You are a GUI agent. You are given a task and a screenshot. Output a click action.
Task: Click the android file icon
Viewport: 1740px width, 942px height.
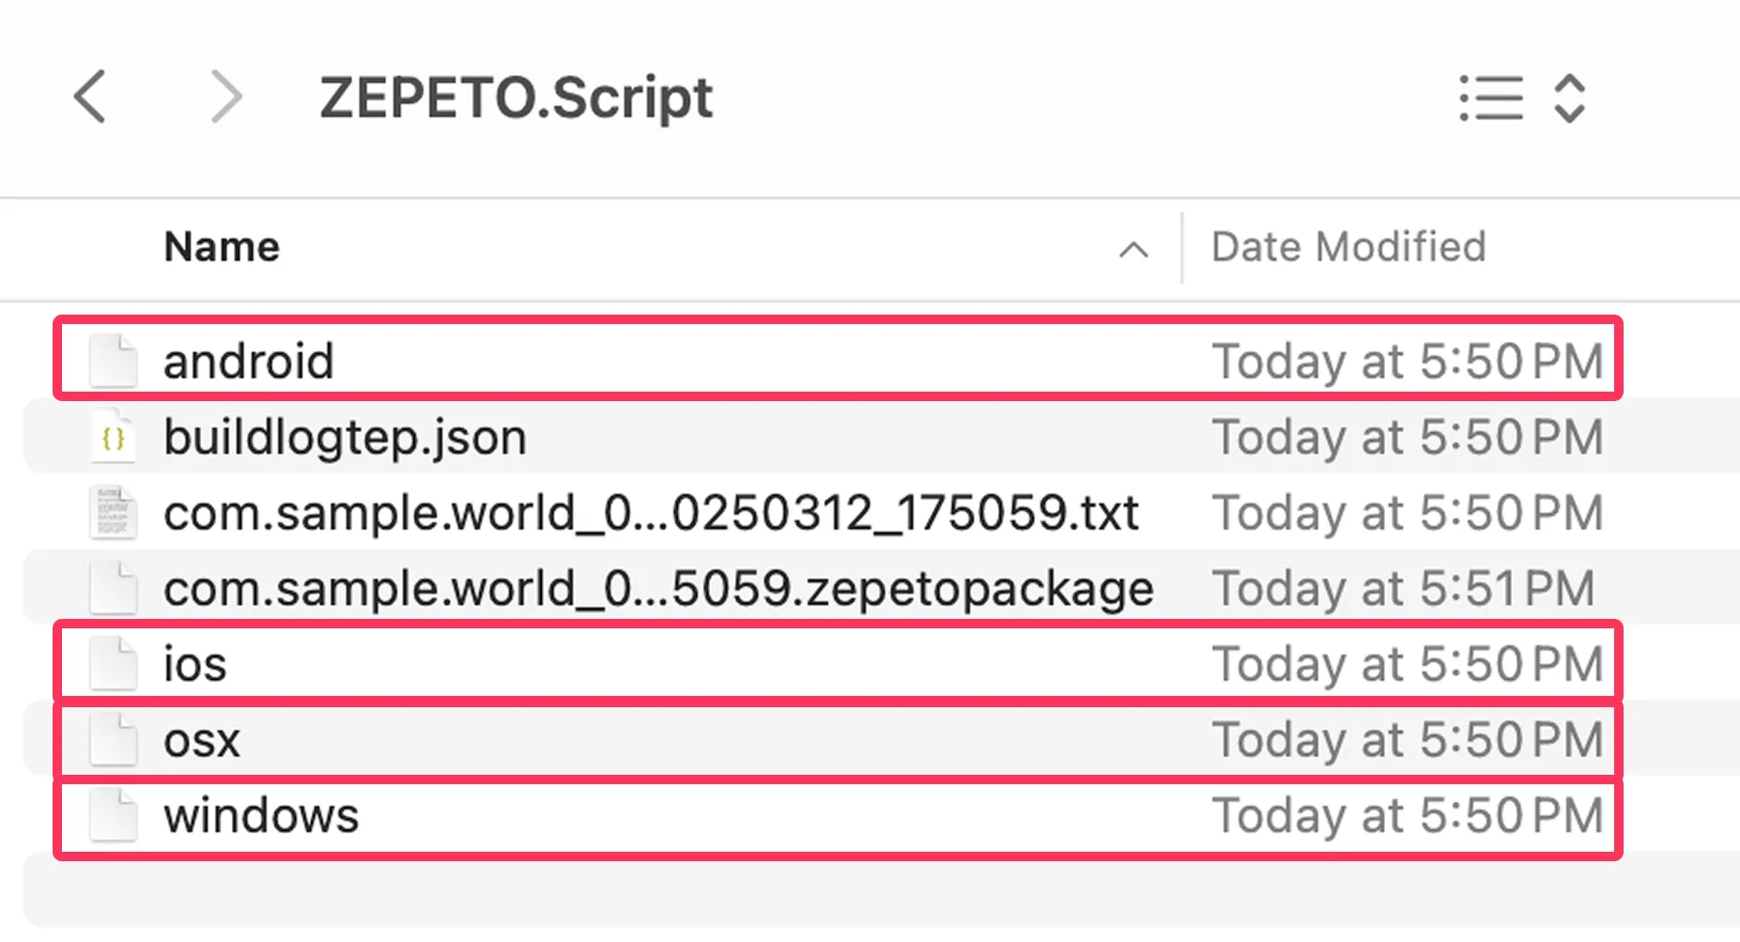[x=113, y=361]
